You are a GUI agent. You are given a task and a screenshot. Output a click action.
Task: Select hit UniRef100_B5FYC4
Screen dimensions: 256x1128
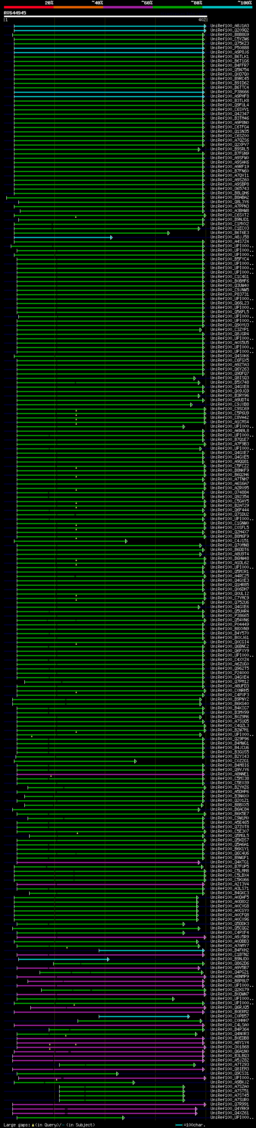(x=230, y=259)
